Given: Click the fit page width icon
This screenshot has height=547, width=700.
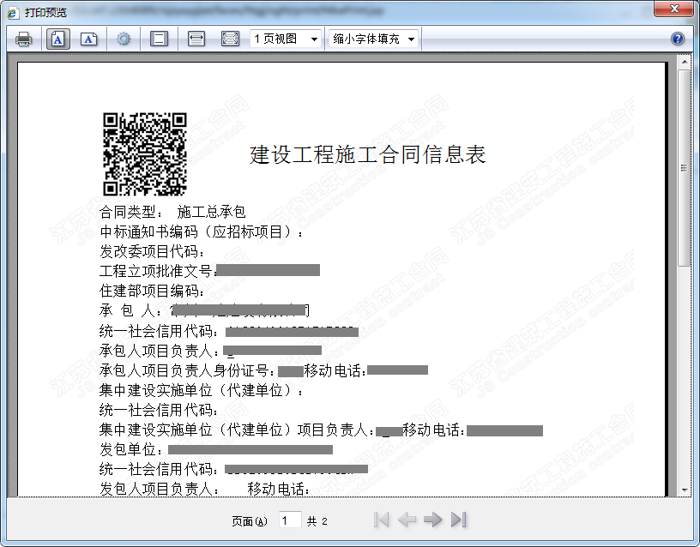Looking at the screenshot, I should [x=196, y=39].
